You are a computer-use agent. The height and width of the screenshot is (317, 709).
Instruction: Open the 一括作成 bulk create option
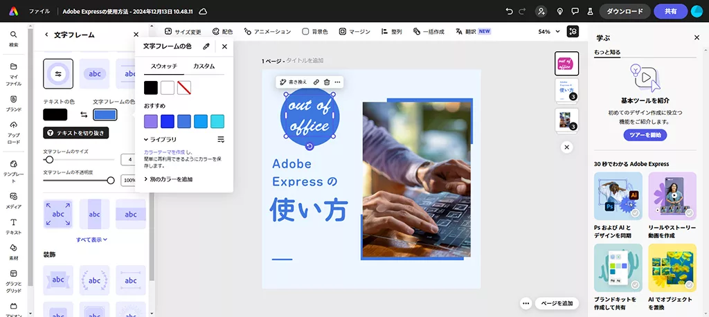[x=429, y=32]
